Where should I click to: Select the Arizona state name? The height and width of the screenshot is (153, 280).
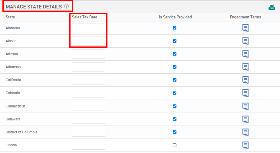[12, 54]
